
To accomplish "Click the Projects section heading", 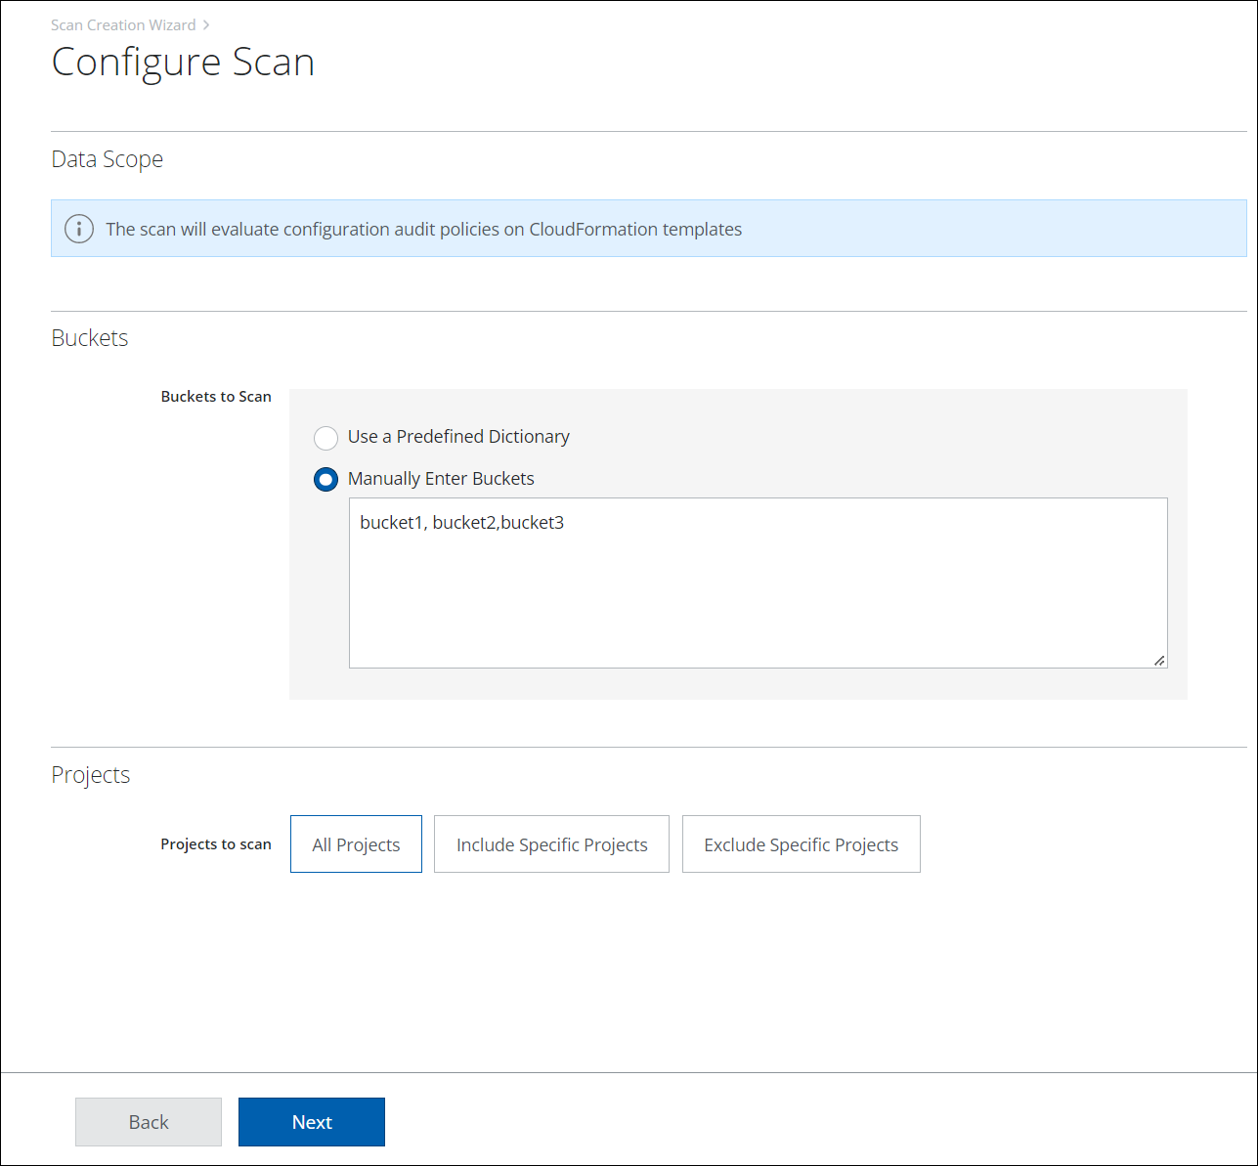I will coord(91,775).
